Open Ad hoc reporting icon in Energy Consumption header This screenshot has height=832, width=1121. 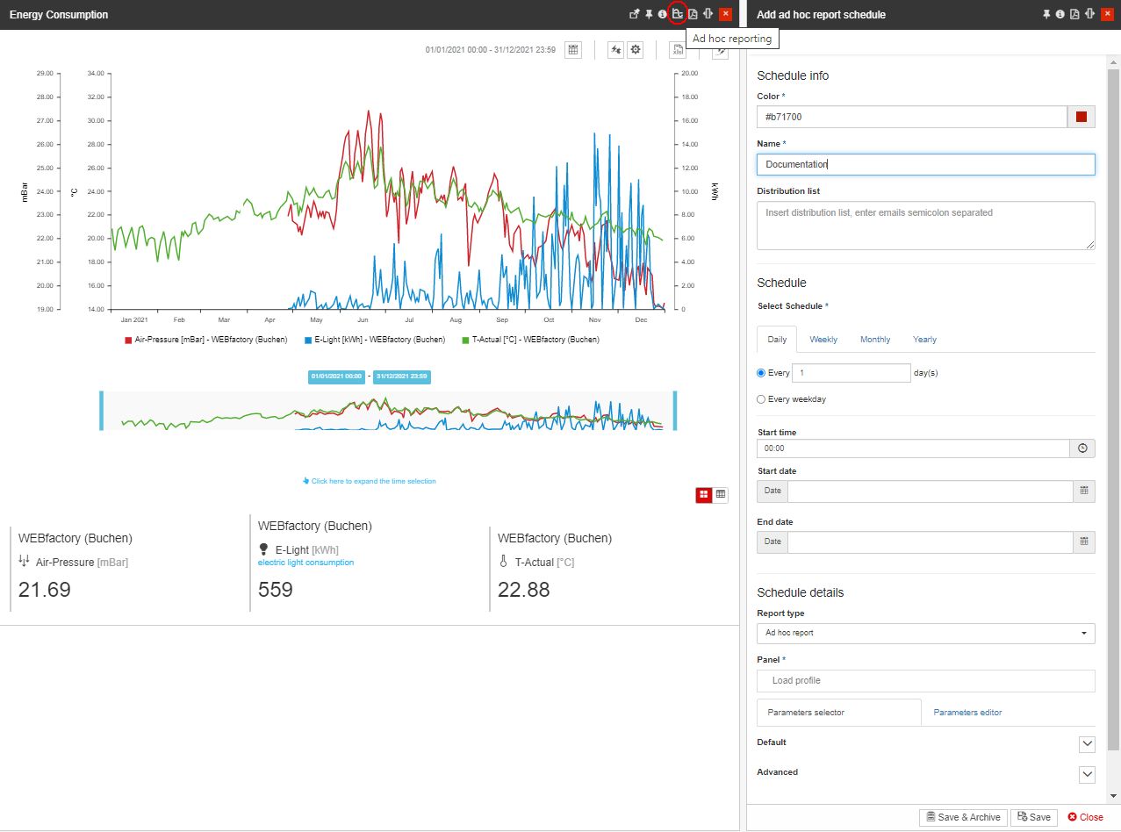(677, 14)
